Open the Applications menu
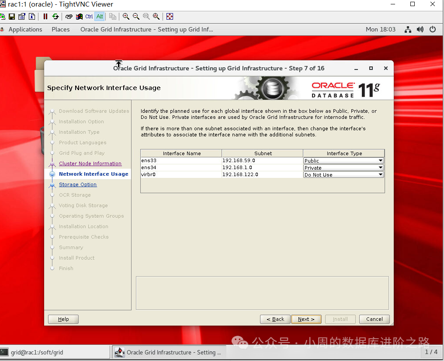The height and width of the screenshot is (361, 444). tap(25, 29)
